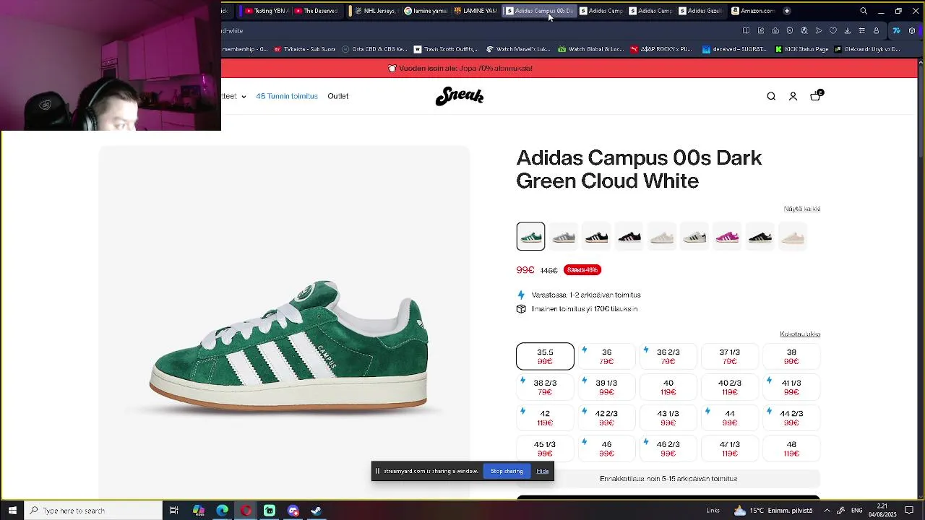Click the Sneak logo
The width and height of the screenshot is (925, 520).
click(460, 96)
